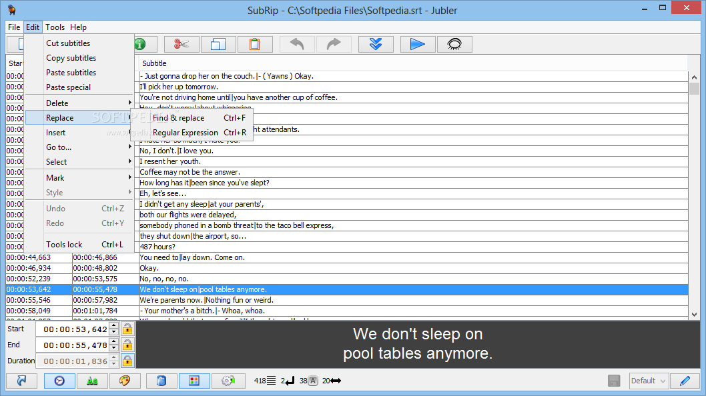Open the Help menu
706x396 pixels.
(x=78, y=27)
